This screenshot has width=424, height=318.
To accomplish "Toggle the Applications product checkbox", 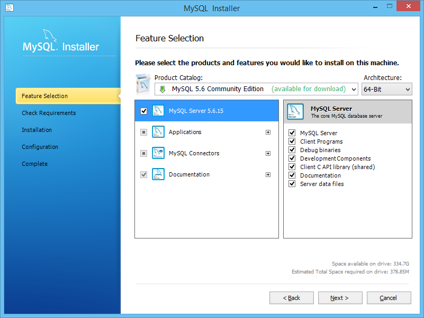I will coord(144,132).
